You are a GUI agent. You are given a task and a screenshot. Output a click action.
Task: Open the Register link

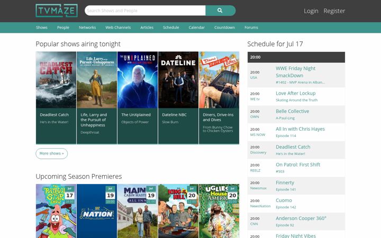tap(334, 11)
